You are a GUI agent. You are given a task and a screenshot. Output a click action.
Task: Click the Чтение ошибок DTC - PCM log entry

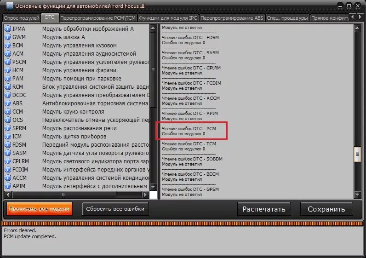click(189, 129)
